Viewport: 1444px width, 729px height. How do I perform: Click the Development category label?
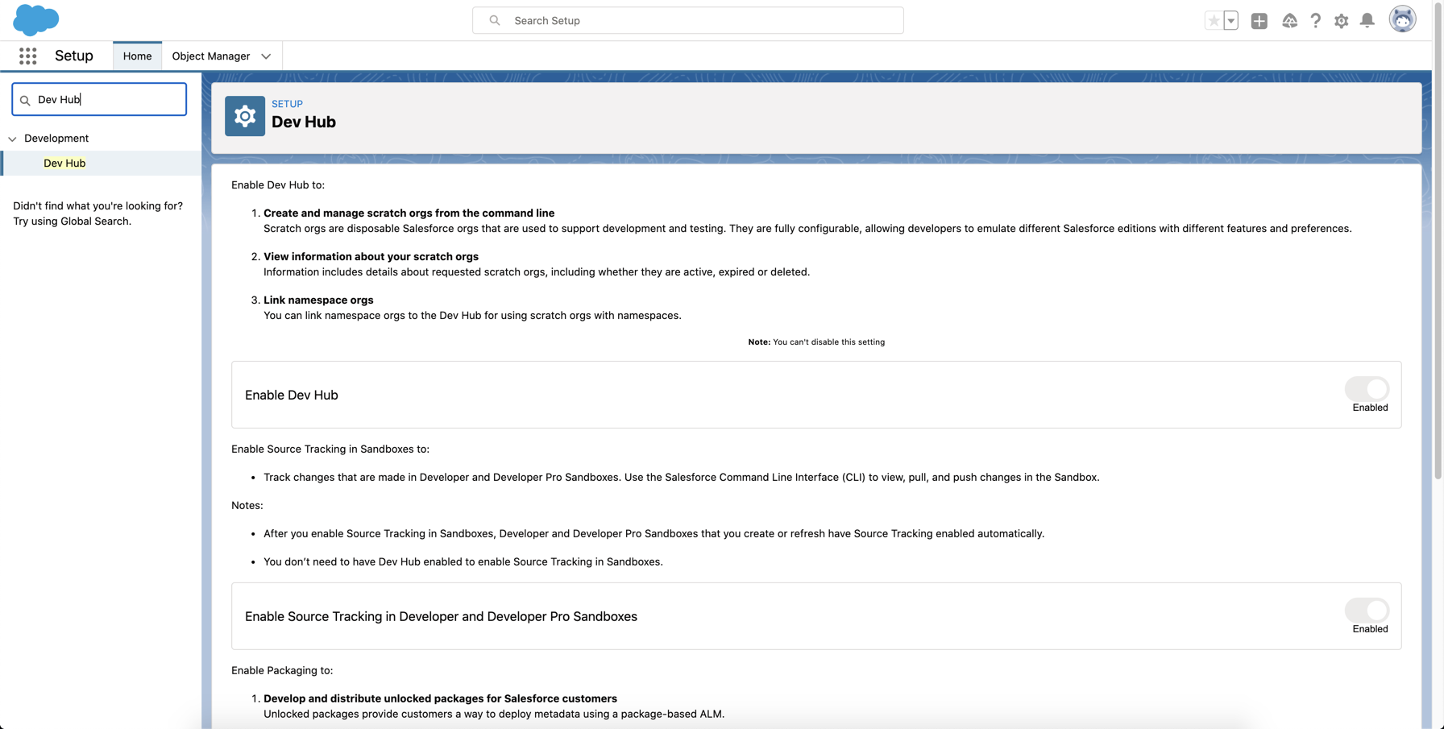pyautogui.click(x=56, y=139)
